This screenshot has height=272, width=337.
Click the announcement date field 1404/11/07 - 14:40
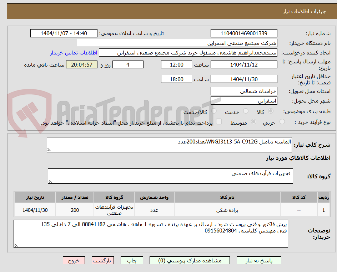click(64, 33)
